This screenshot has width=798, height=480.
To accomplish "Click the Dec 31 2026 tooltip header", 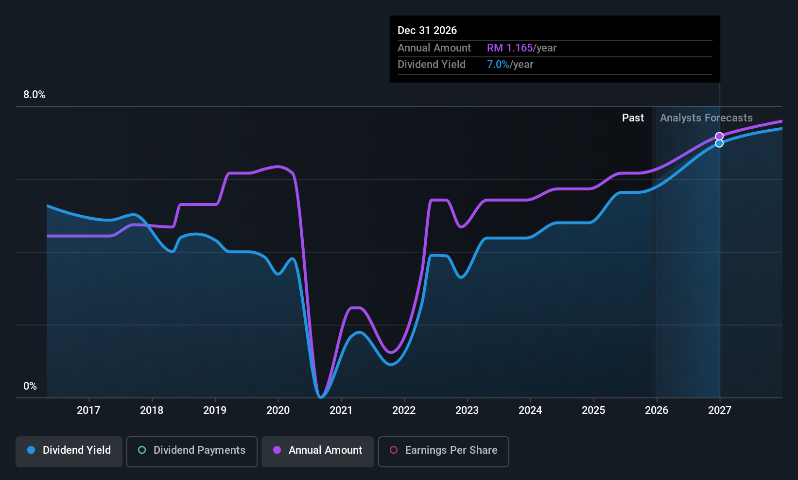I will (x=427, y=31).
